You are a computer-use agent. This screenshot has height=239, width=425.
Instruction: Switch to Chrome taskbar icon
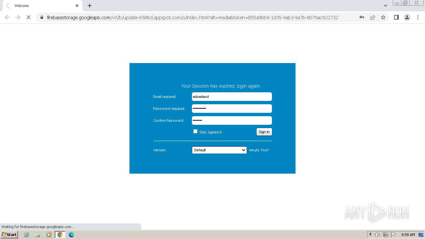60,235
